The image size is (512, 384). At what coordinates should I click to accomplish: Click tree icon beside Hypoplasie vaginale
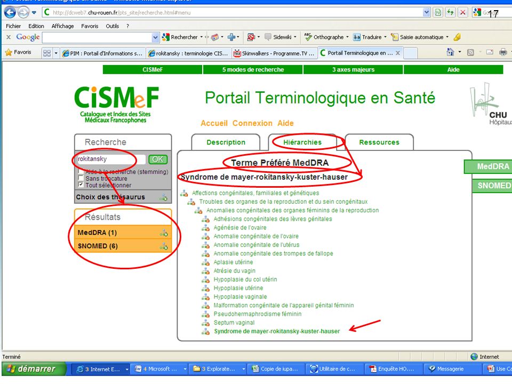205,297
